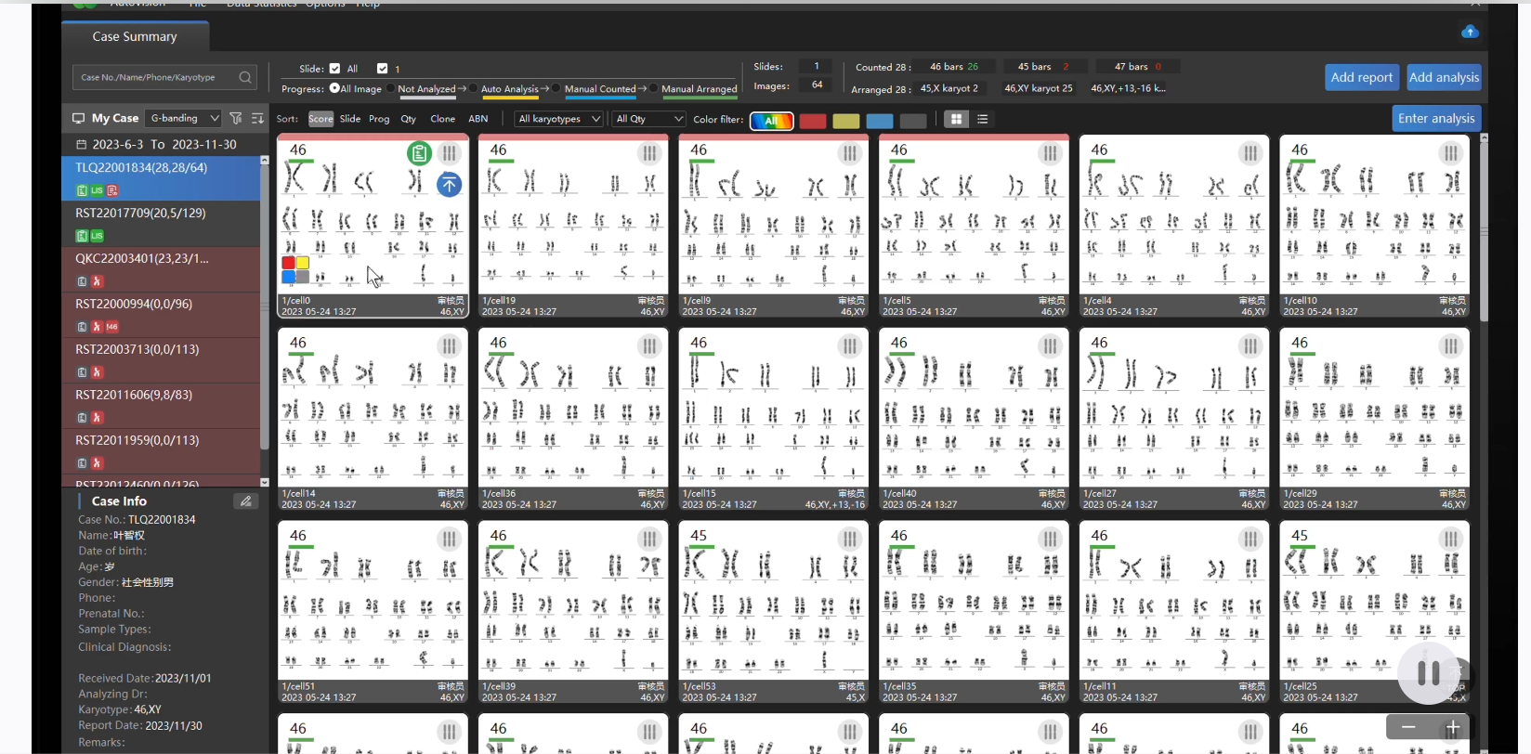1531x754 pixels.
Task: Select the gray color filter swatch
Action: click(913, 121)
